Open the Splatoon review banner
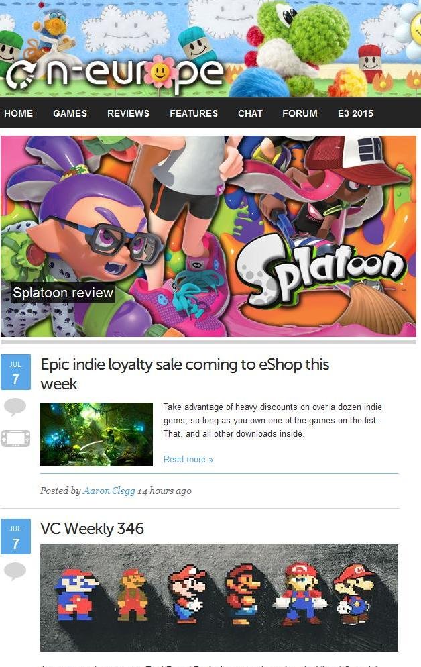Screen dimensions: 421x667 pos(208,236)
